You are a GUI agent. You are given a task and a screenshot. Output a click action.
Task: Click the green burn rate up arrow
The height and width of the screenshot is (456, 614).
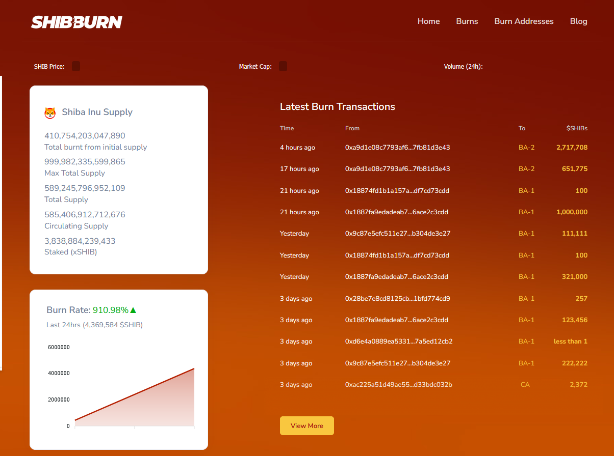click(134, 310)
